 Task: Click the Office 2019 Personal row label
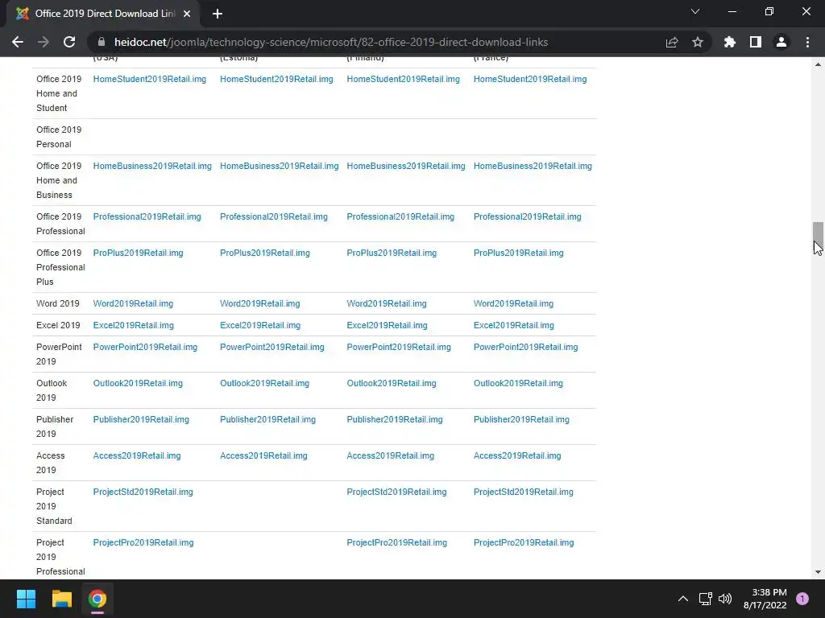coord(59,137)
